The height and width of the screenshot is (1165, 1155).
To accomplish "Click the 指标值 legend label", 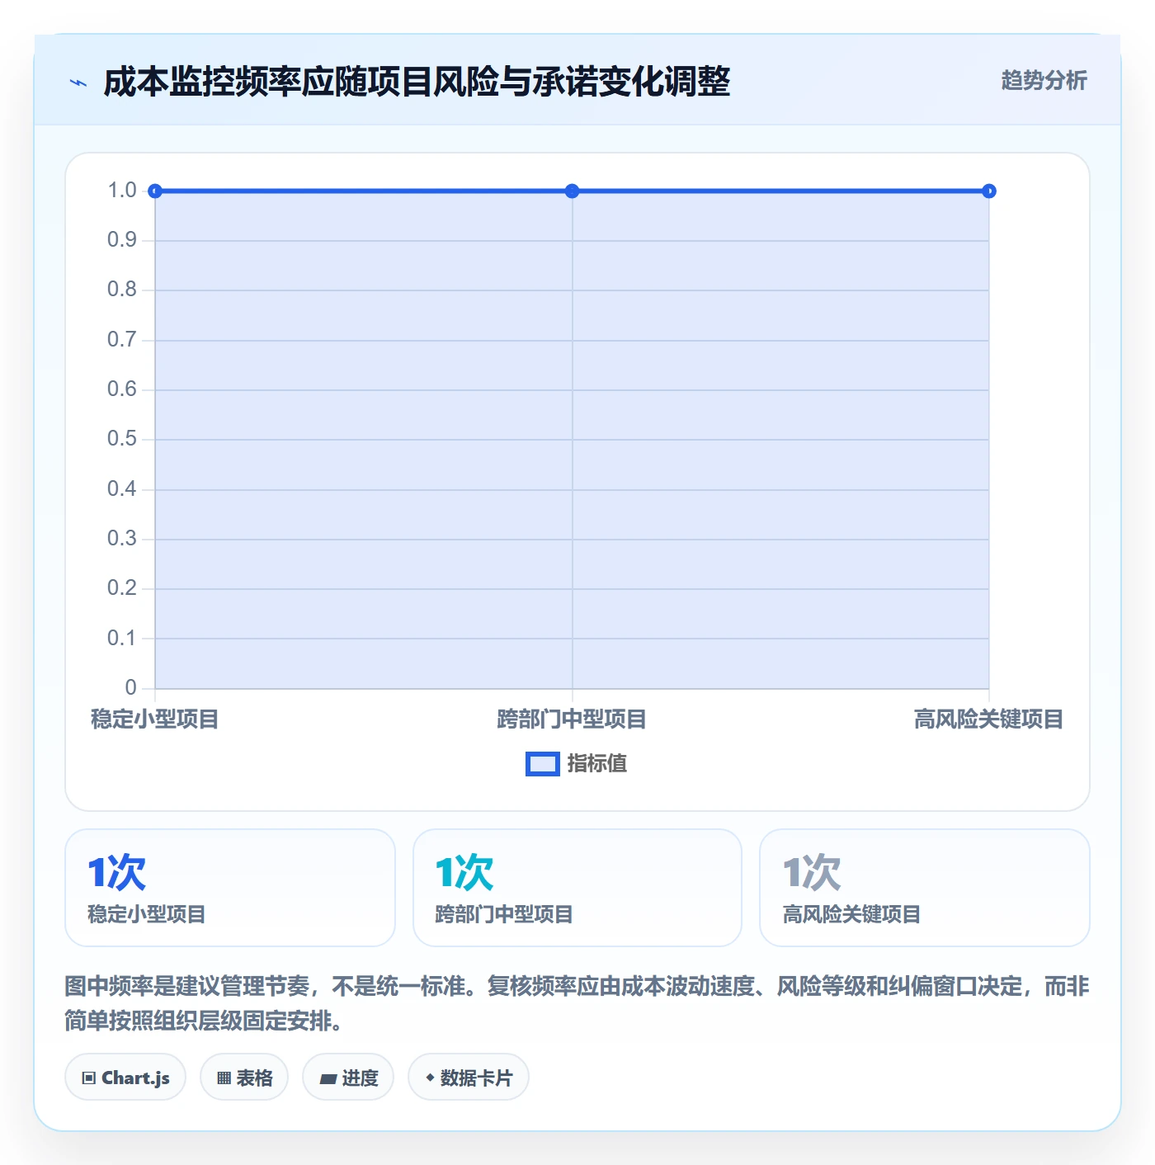I will pos(597,764).
